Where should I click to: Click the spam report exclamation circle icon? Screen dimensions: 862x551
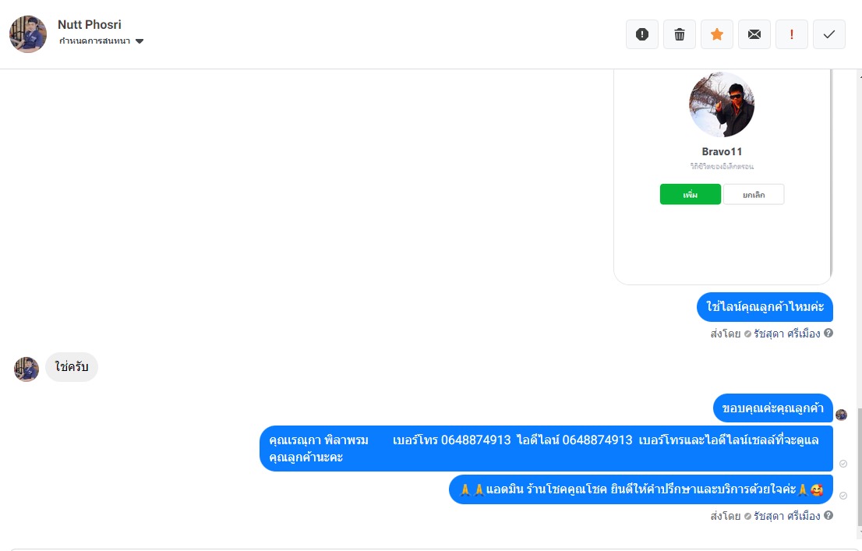point(642,34)
